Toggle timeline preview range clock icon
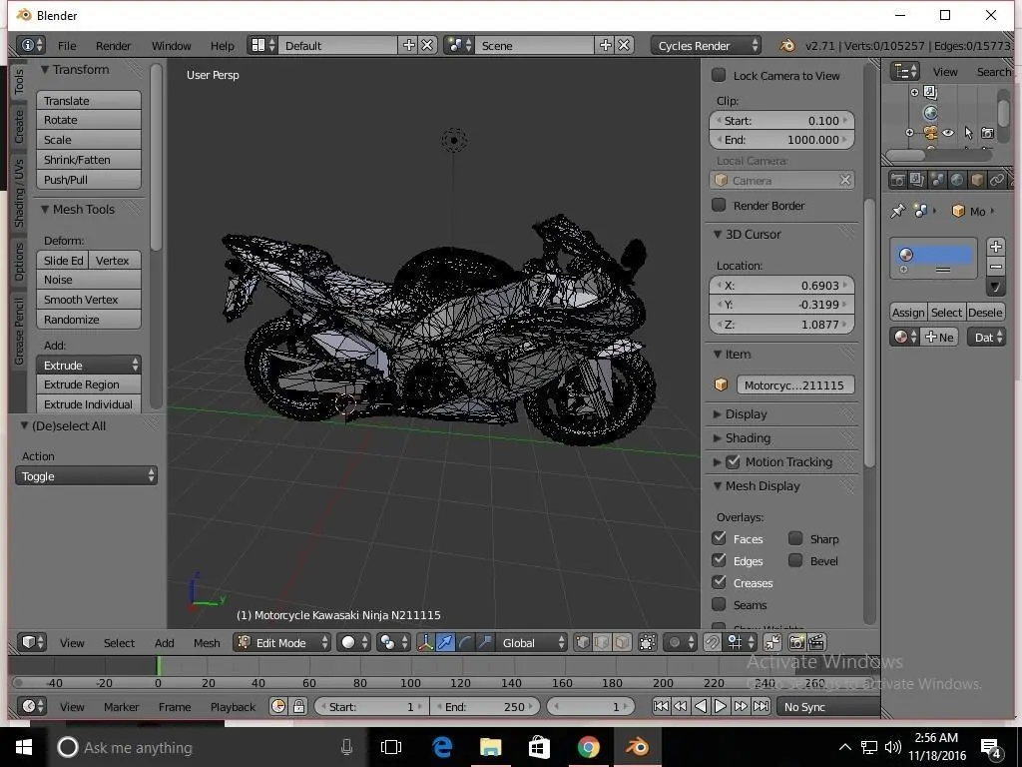 click(x=278, y=706)
